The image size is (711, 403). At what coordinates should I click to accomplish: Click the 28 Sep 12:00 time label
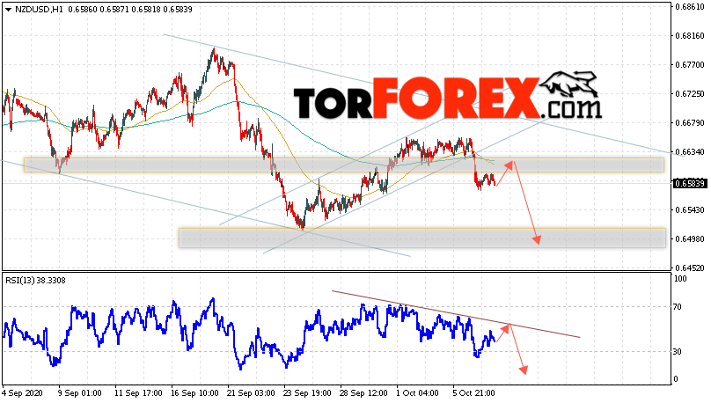(363, 392)
